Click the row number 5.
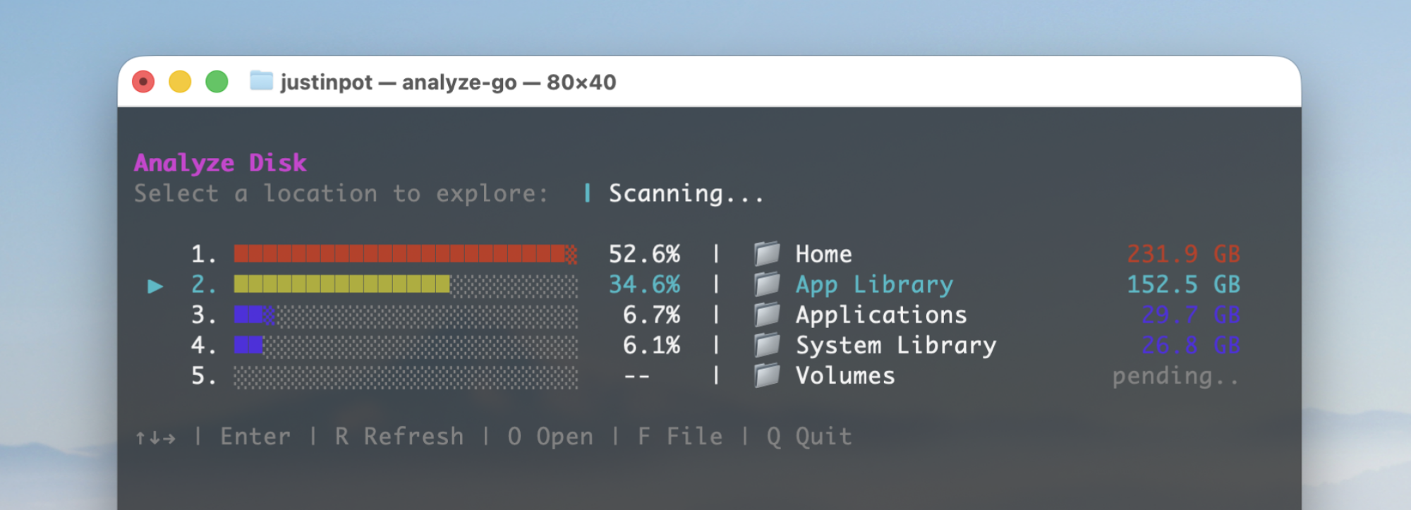 [203, 376]
